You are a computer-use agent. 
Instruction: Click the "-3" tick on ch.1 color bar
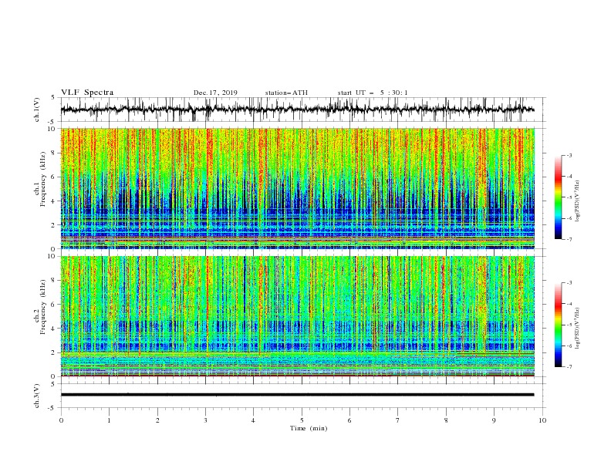coord(569,155)
